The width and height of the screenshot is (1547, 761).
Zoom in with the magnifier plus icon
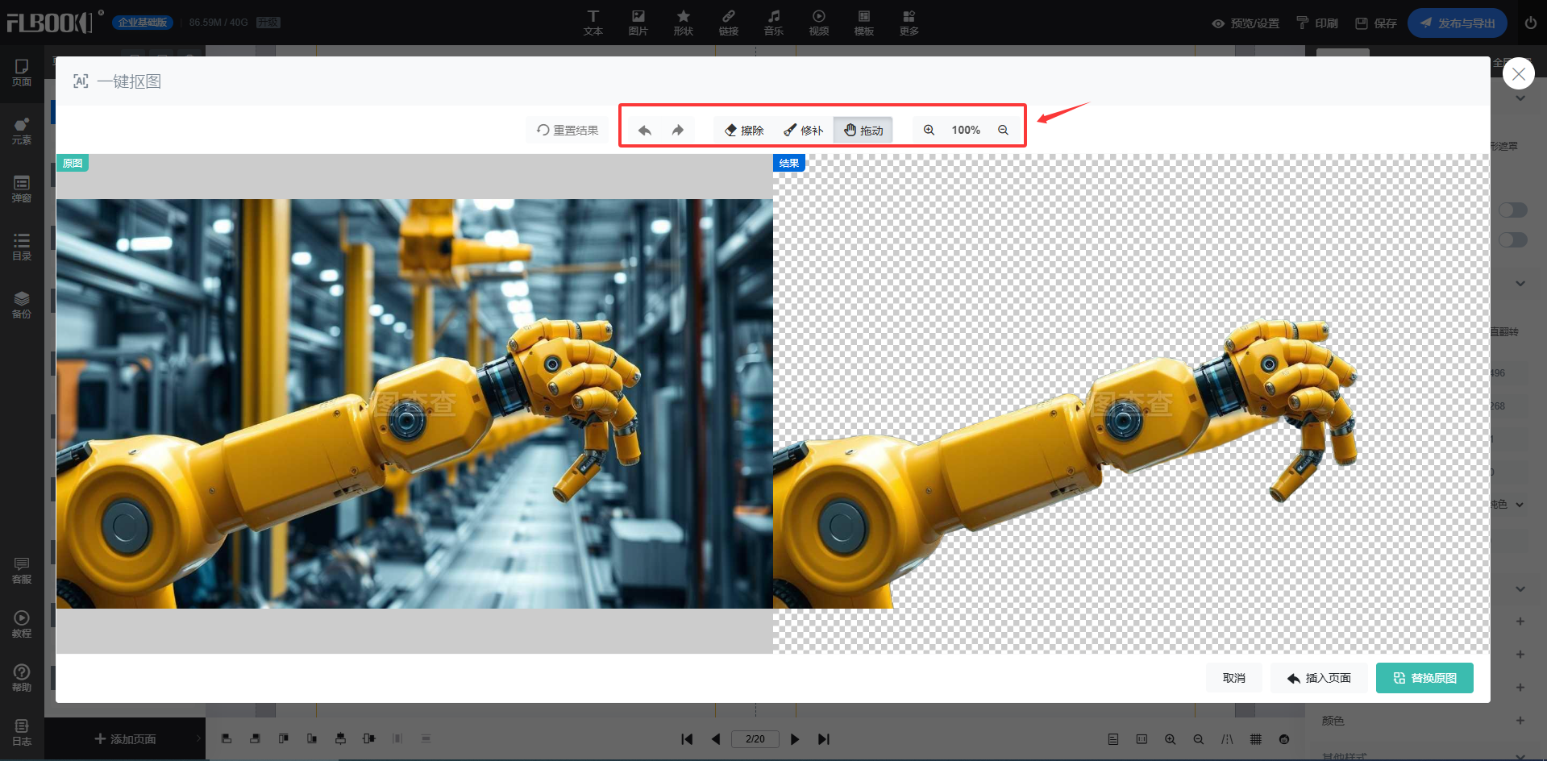(929, 130)
